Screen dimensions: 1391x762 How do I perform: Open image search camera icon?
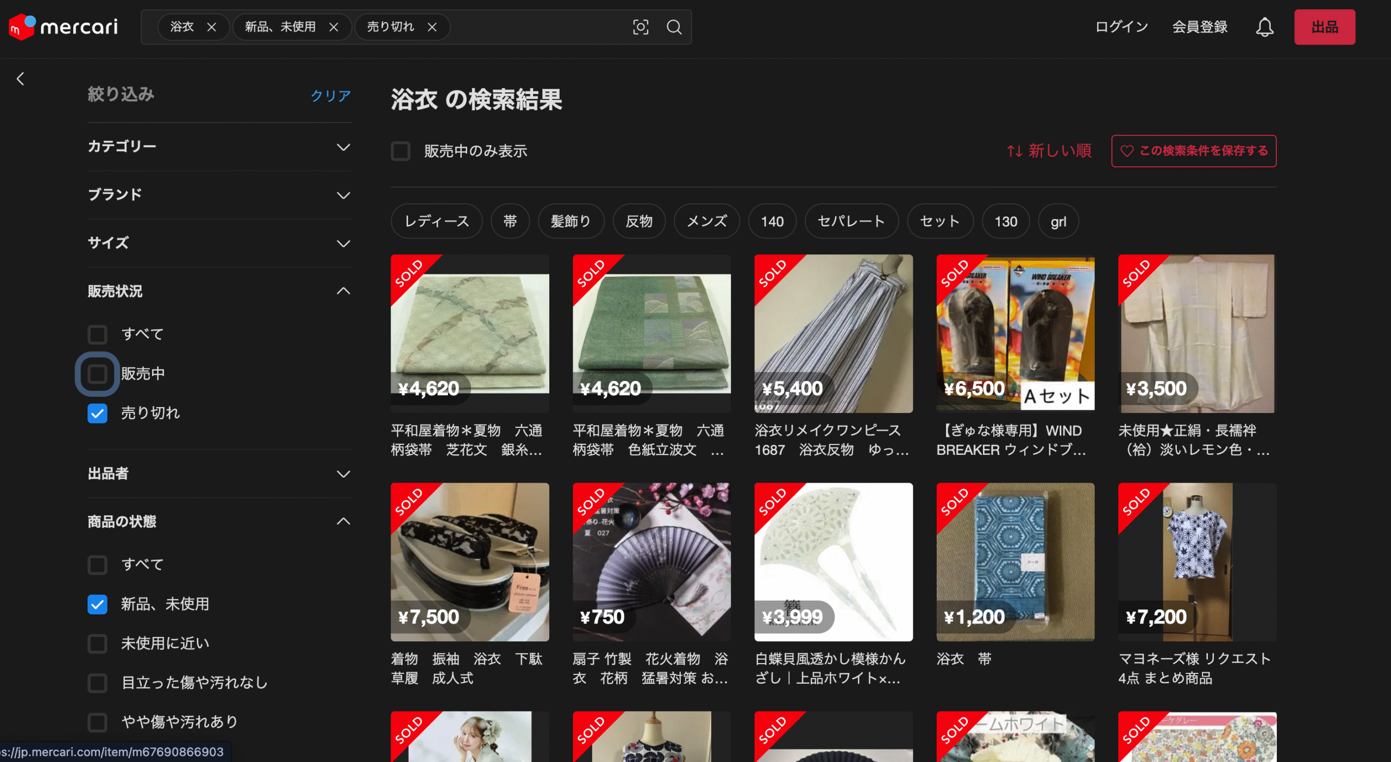pos(641,27)
